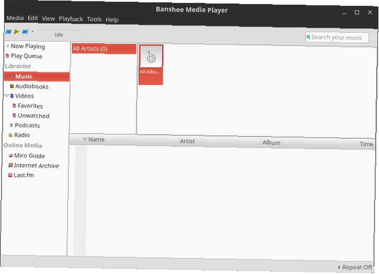Open Favorites under Videos
Viewport: 379px width, 274px height.
(x=30, y=106)
